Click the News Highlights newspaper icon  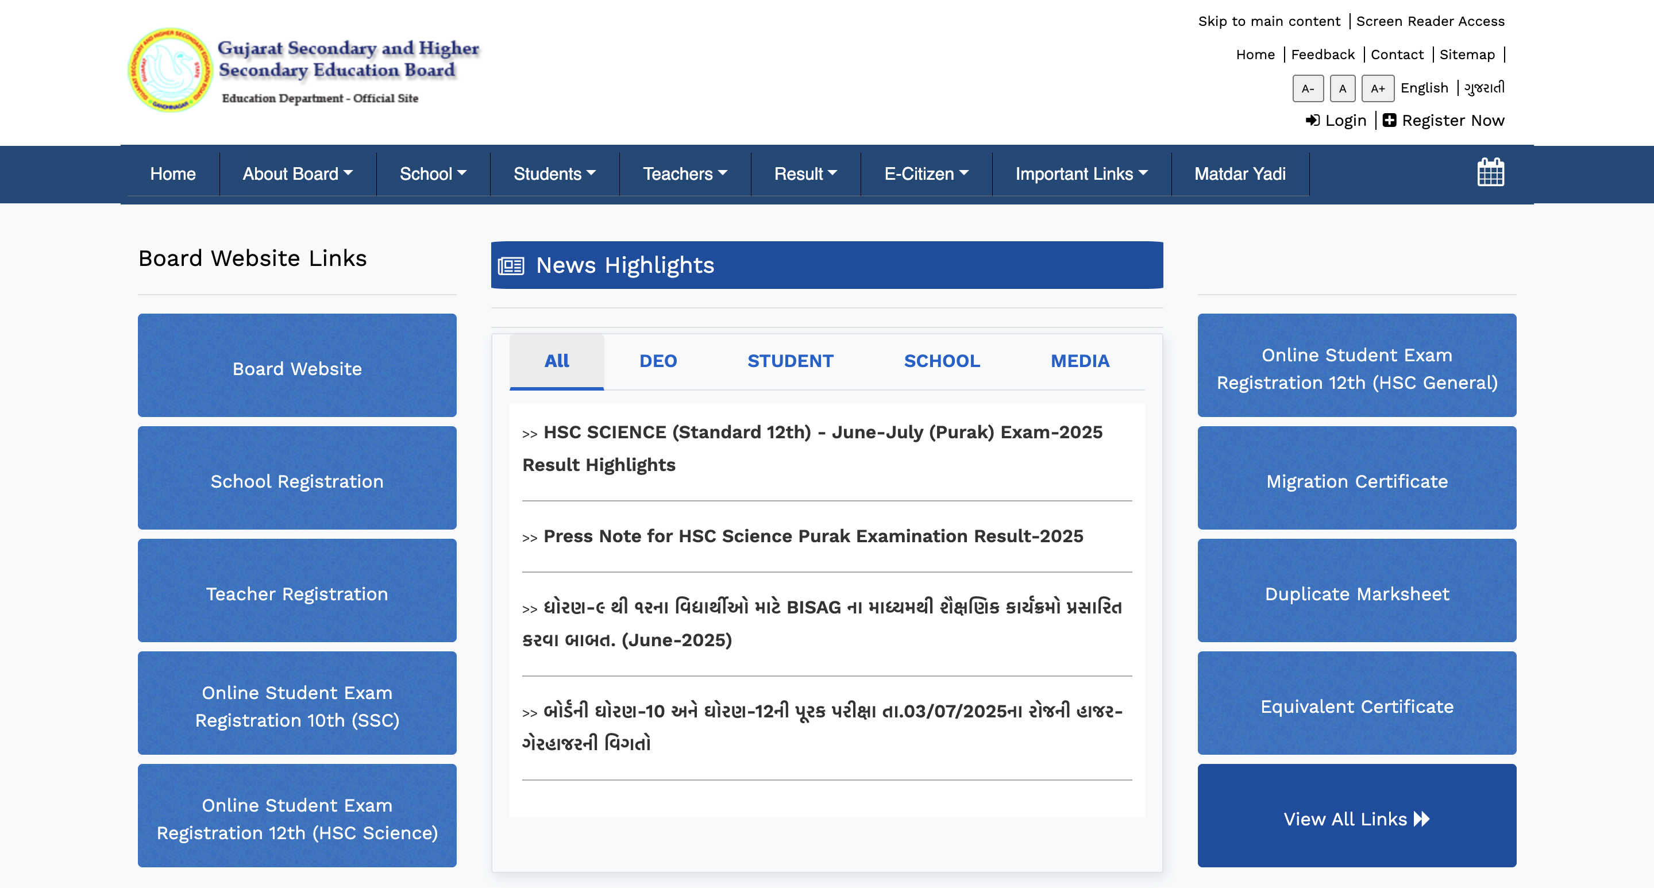512,265
